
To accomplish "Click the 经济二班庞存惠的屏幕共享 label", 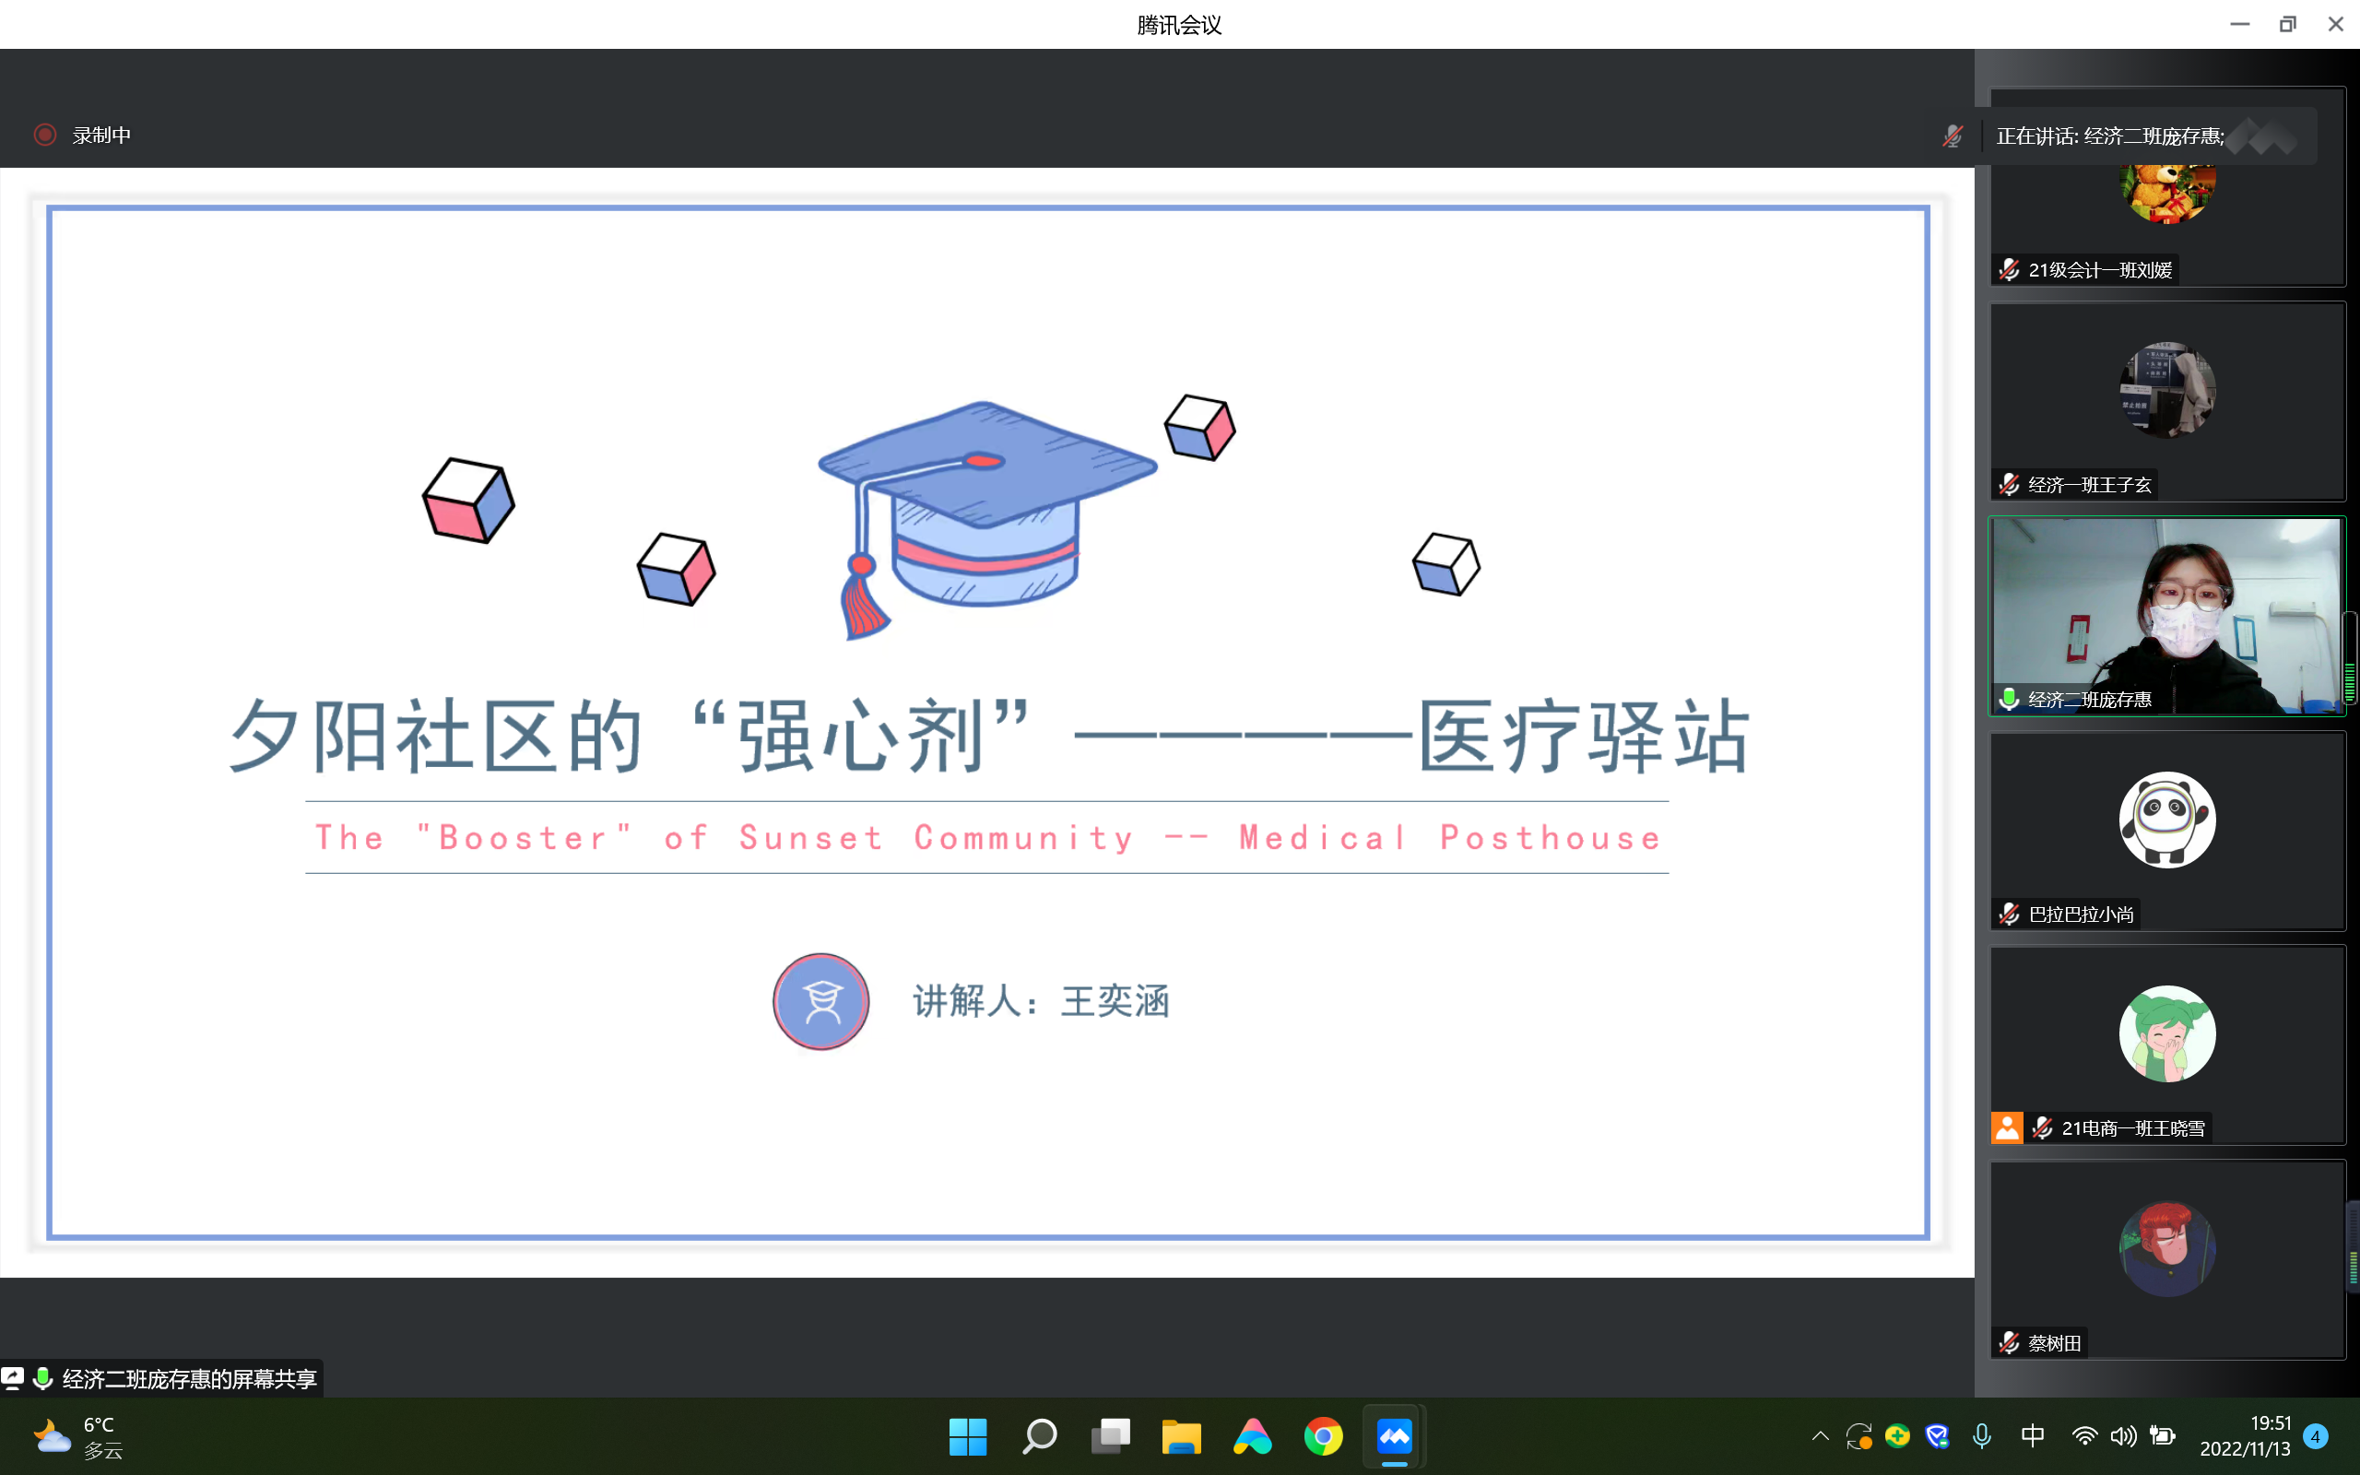I will (x=189, y=1378).
